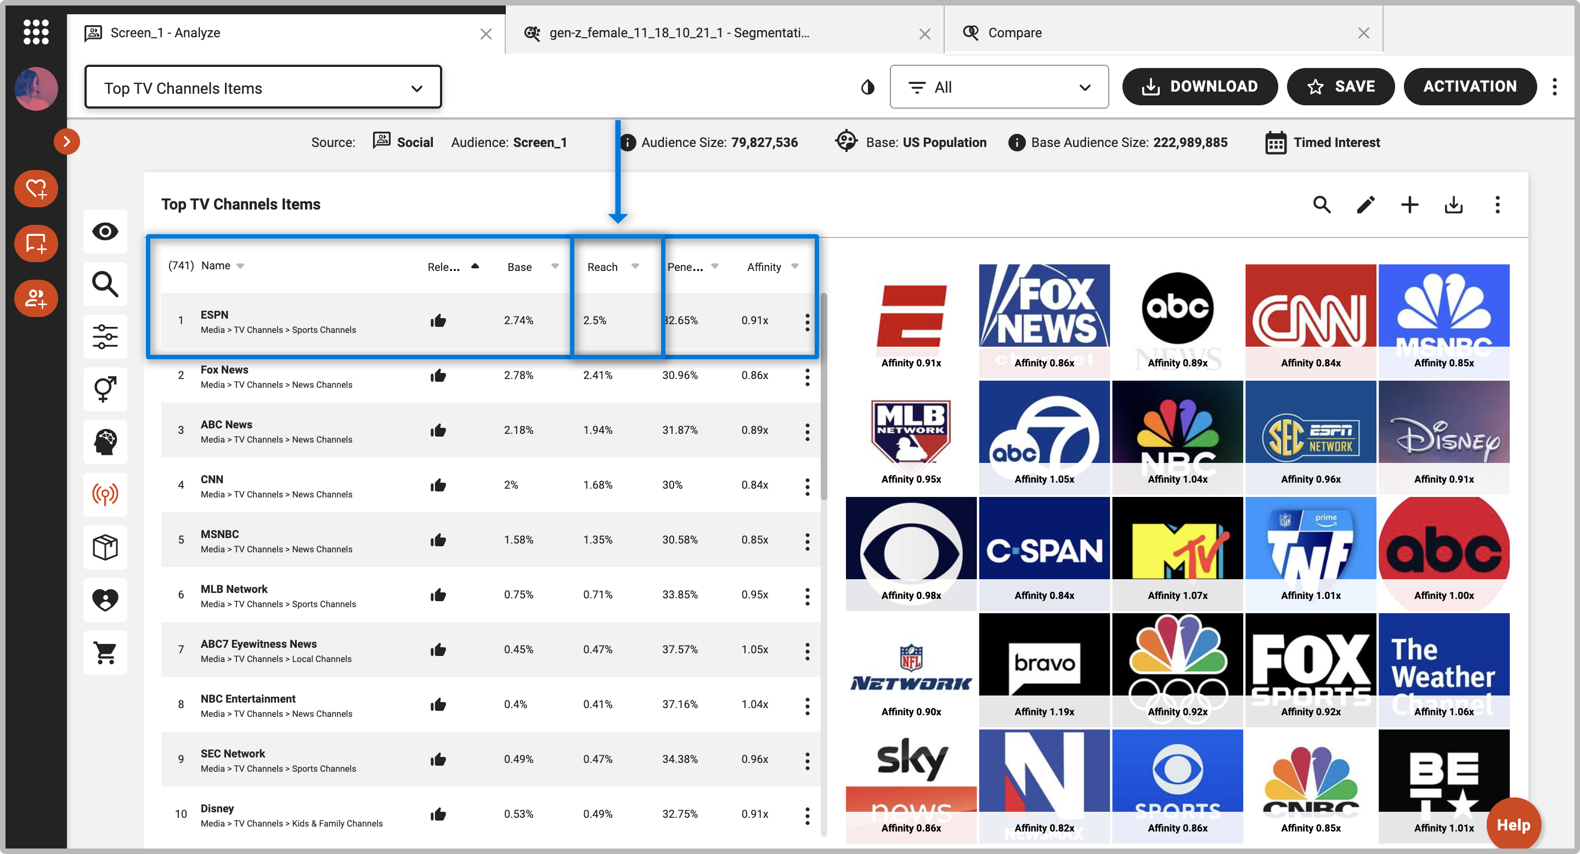Open the Top TV Channels Items dropdown
This screenshot has height=854, width=1580.
point(263,88)
